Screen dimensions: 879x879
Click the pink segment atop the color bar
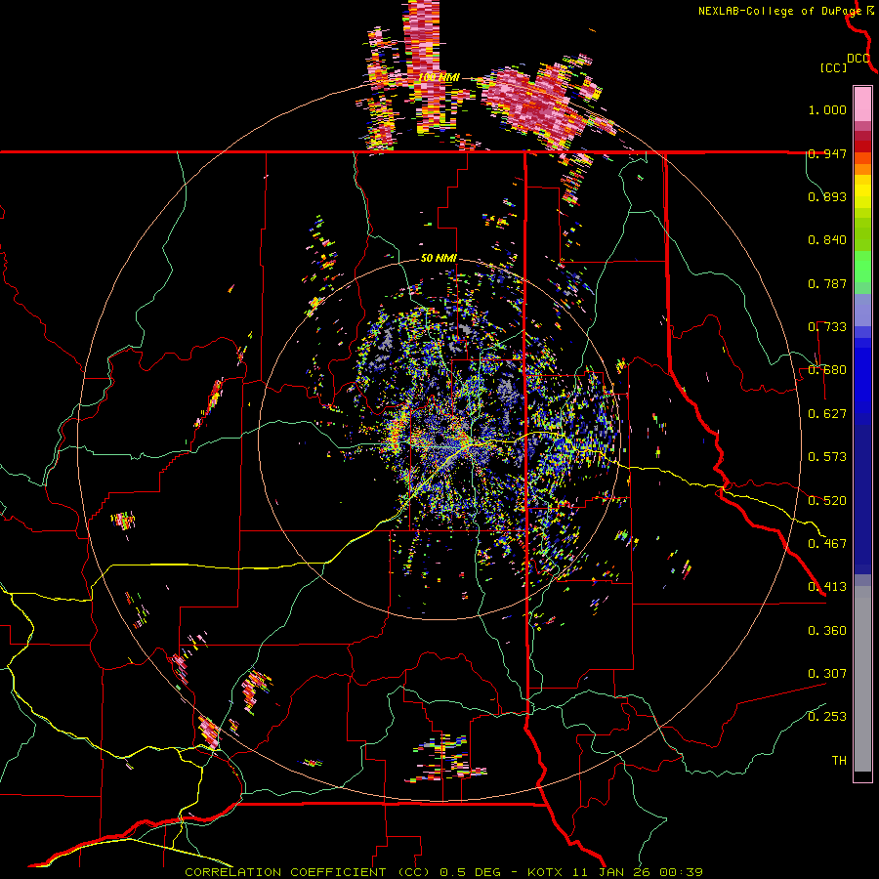coord(862,104)
